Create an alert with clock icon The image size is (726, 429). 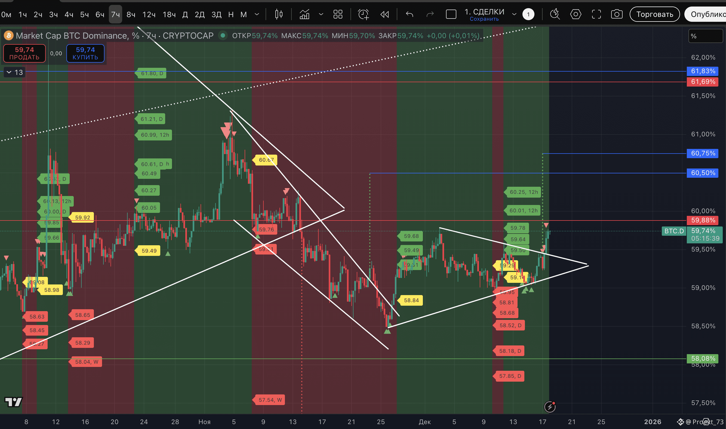[364, 14]
